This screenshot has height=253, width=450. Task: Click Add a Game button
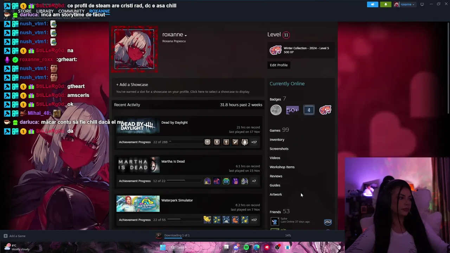point(14,236)
